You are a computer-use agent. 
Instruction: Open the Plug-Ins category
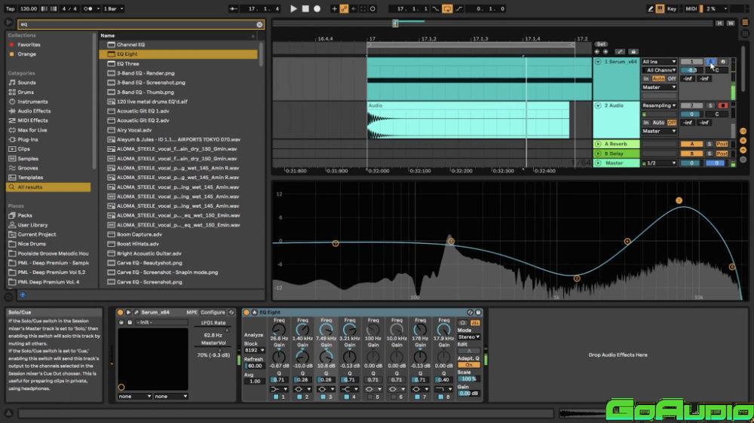click(27, 140)
